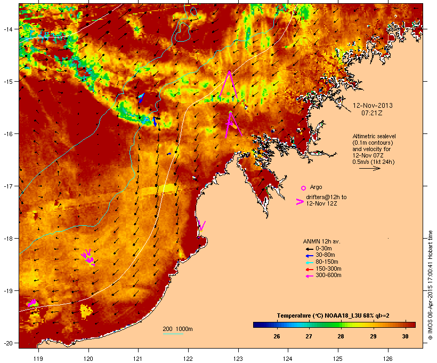Click the time label 07:21Z
Viewport: 437px width, 363px height.
coord(372,113)
